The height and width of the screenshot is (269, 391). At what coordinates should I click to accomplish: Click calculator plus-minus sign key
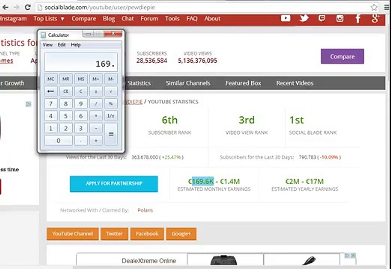click(x=96, y=91)
